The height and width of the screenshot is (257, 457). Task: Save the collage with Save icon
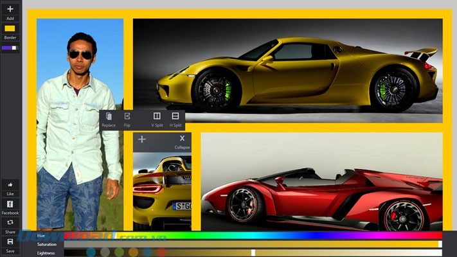(10, 242)
